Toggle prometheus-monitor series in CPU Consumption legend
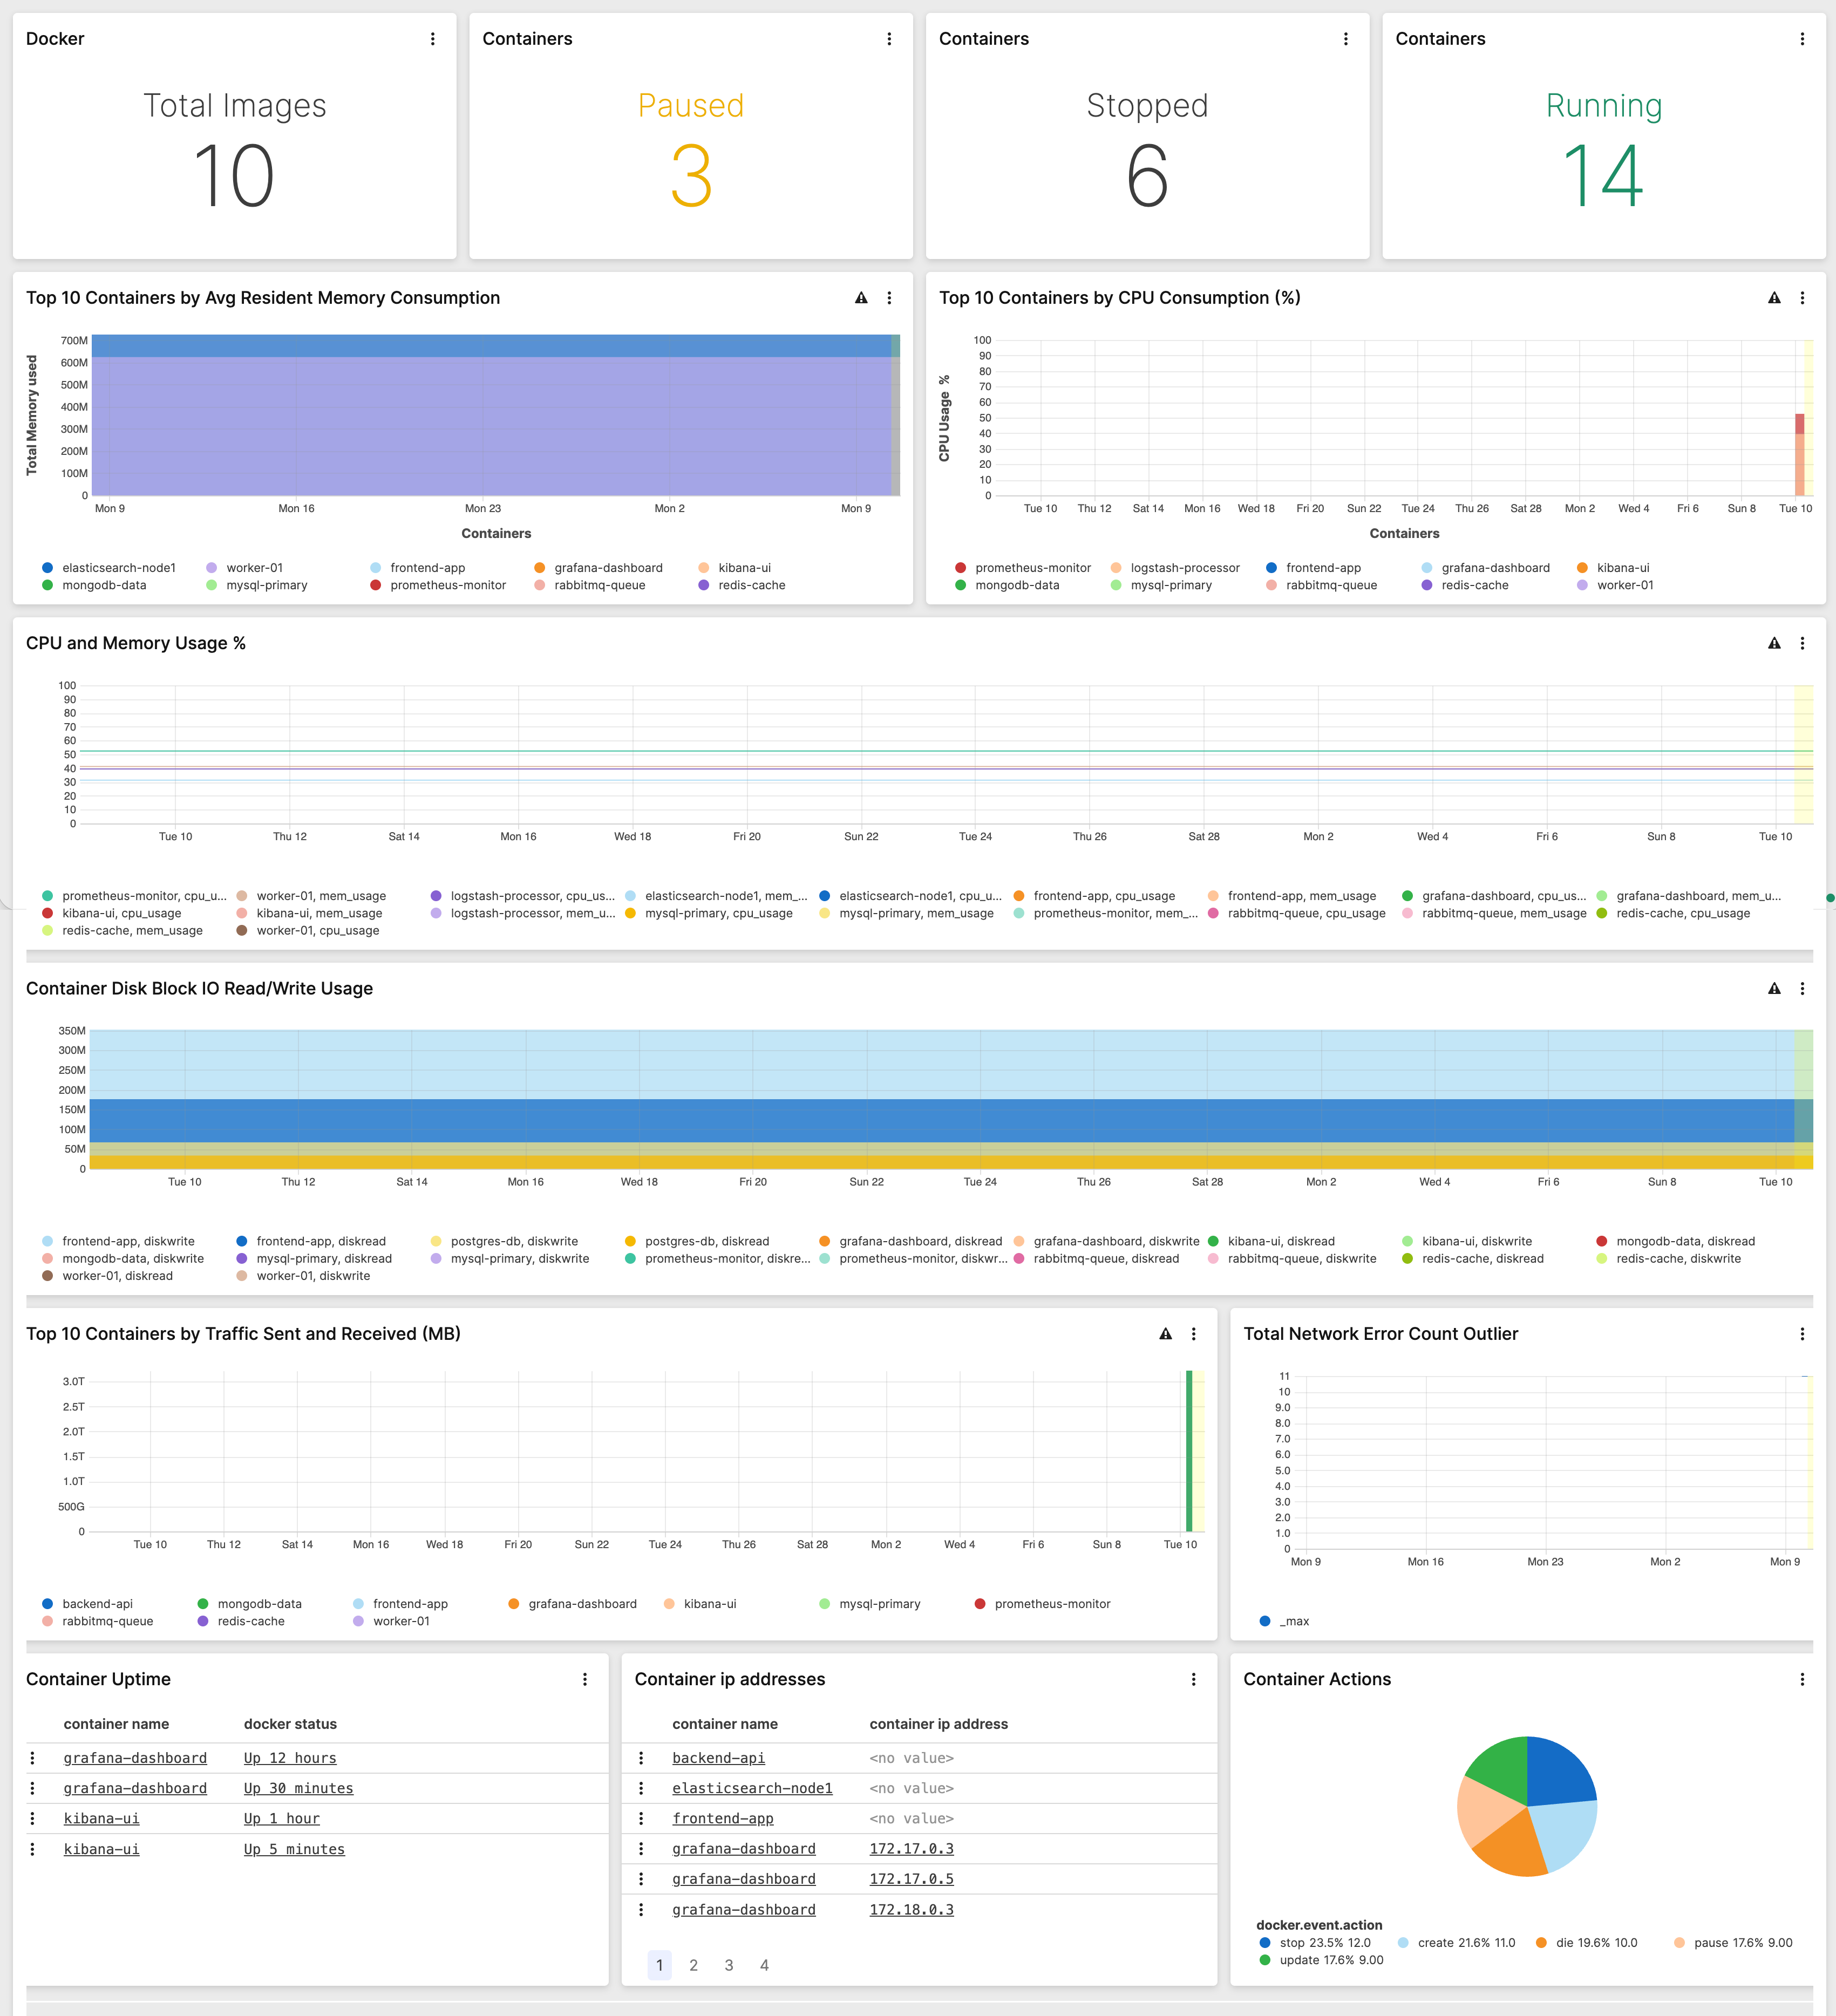The height and width of the screenshot is (2016, 1836). click(x=1032, y=567)
